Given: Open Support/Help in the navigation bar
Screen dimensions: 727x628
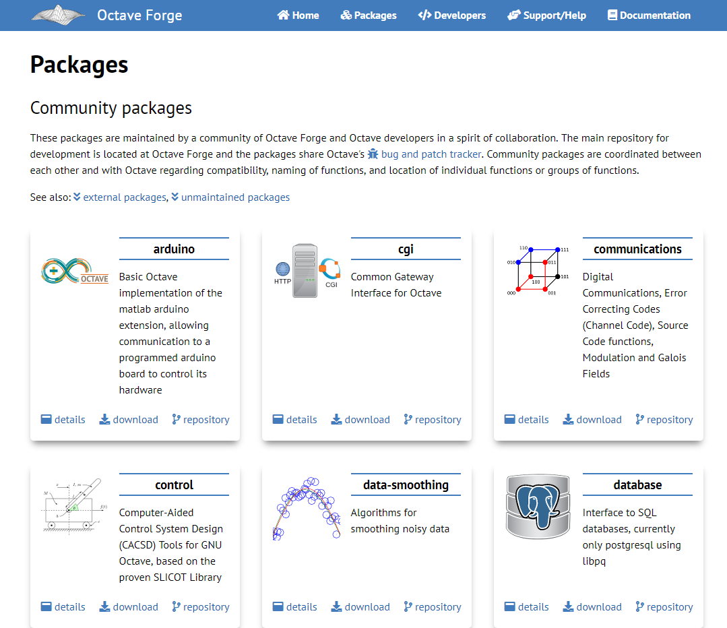Looking at the screenshot, I should tap(546, 15).
